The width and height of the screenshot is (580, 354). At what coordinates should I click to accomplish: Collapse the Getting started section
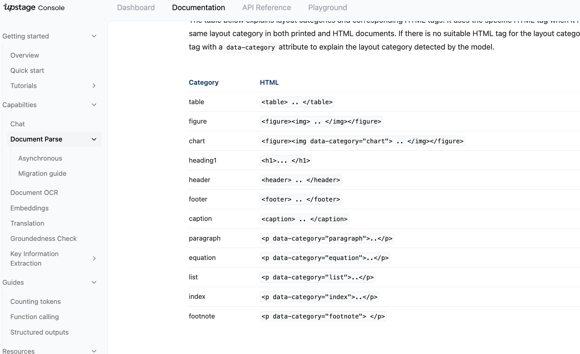coord(94,36)
